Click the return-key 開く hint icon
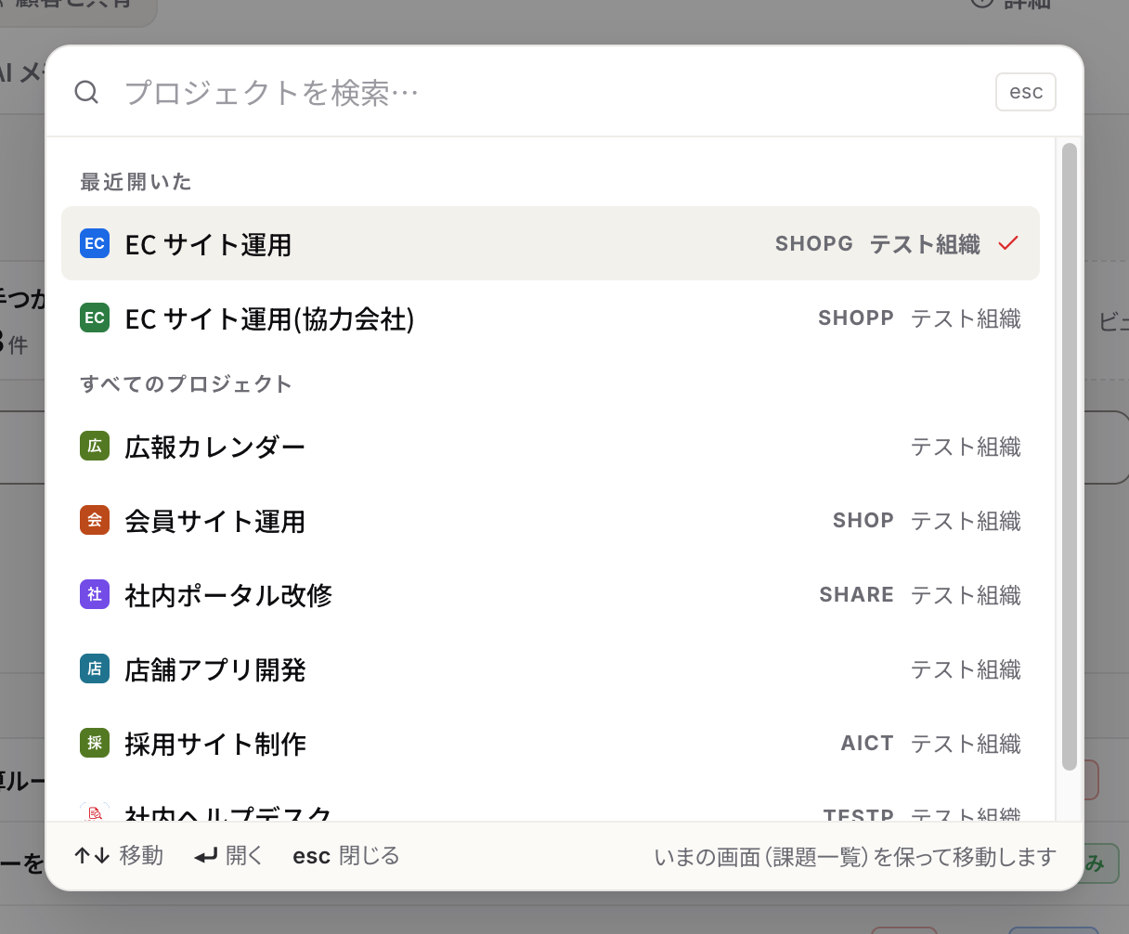 point(205,856)
